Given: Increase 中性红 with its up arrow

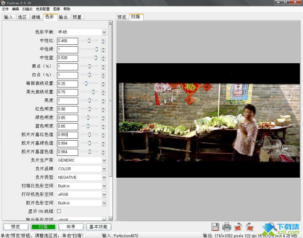Looking at the screenshot, I should point(103,40).
